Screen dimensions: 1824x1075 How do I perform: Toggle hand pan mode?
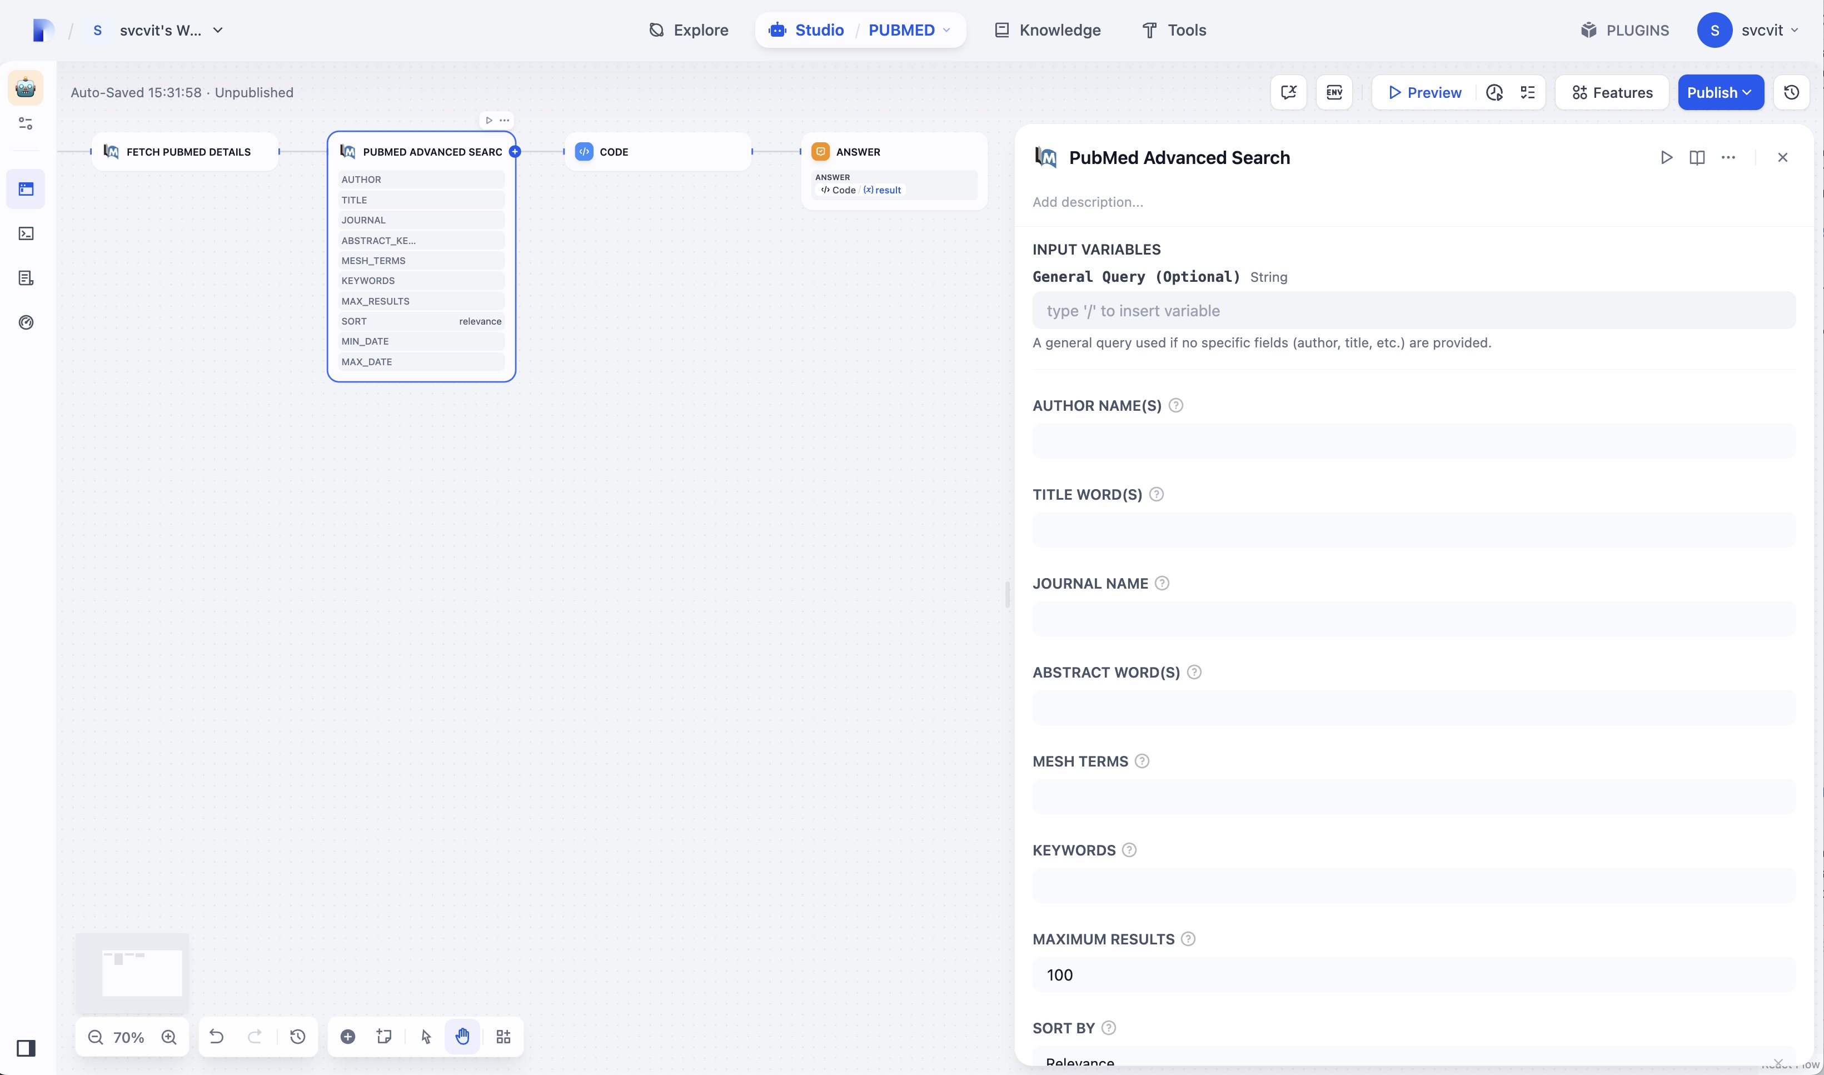(463, 1037)
